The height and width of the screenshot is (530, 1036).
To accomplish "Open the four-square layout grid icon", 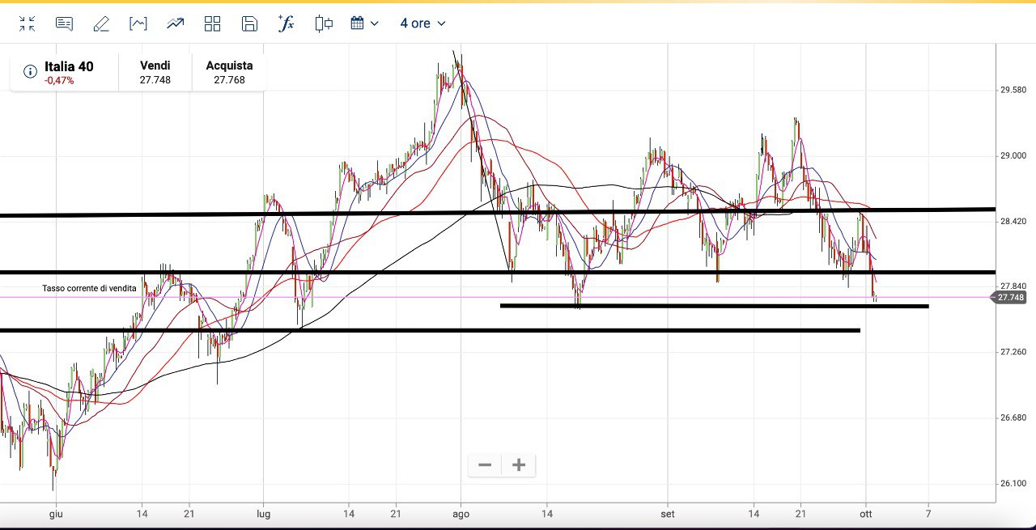I will click(213, 23).
